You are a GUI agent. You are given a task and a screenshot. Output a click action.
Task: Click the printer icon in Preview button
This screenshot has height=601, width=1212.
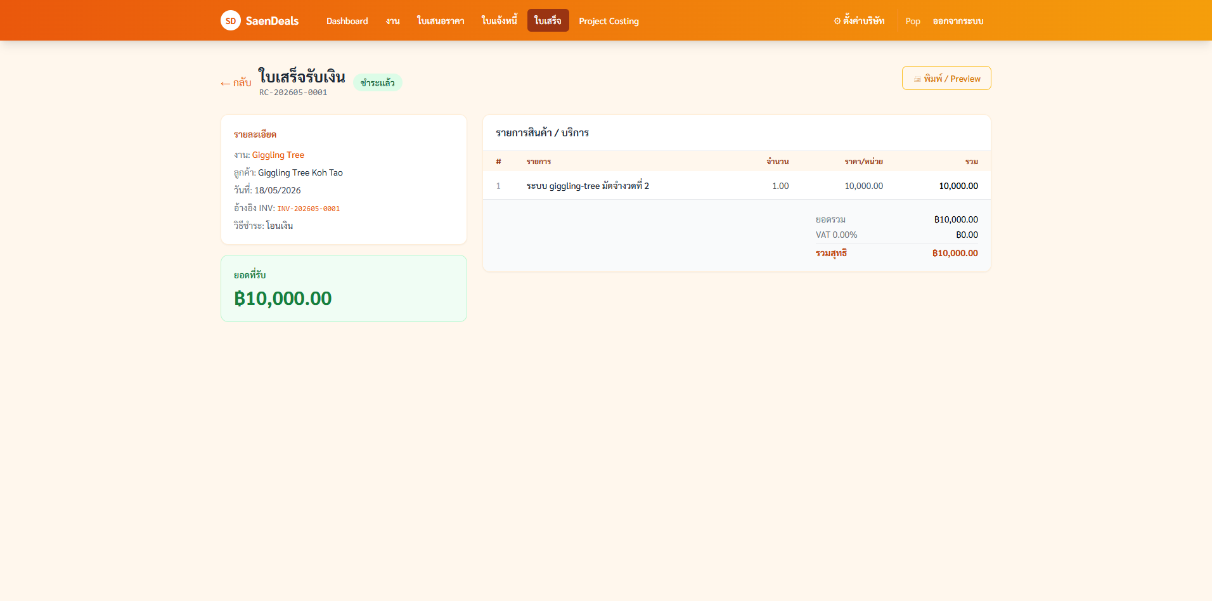(x=917, y=79)
